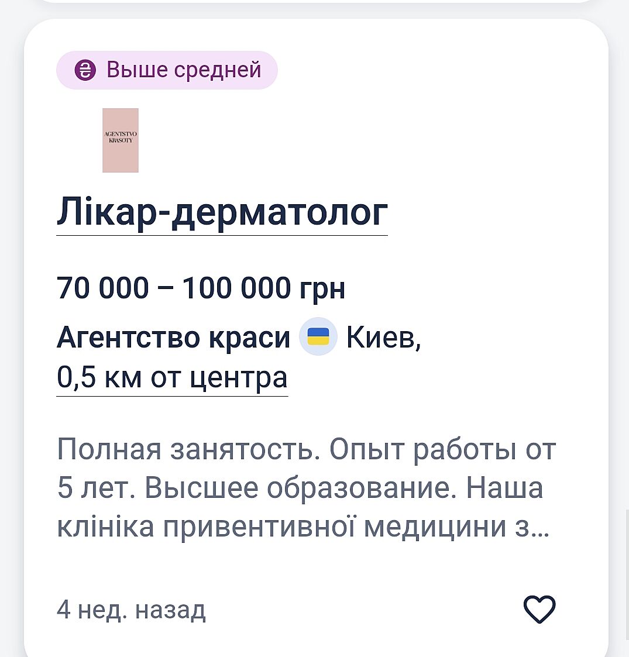Image resolution: width=629 pixels, height=657 pixels.
Task: Click the 0,5 км от центра link
Action: 172,377
